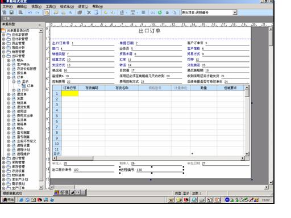Image resolution: width=291 pixels, height=218 pixels.
Task: Expand the 进口管理 tree folder
Action: [x=3, y=158]
